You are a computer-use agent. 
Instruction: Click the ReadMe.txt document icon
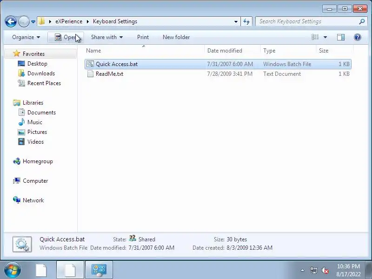coord(90,74)
